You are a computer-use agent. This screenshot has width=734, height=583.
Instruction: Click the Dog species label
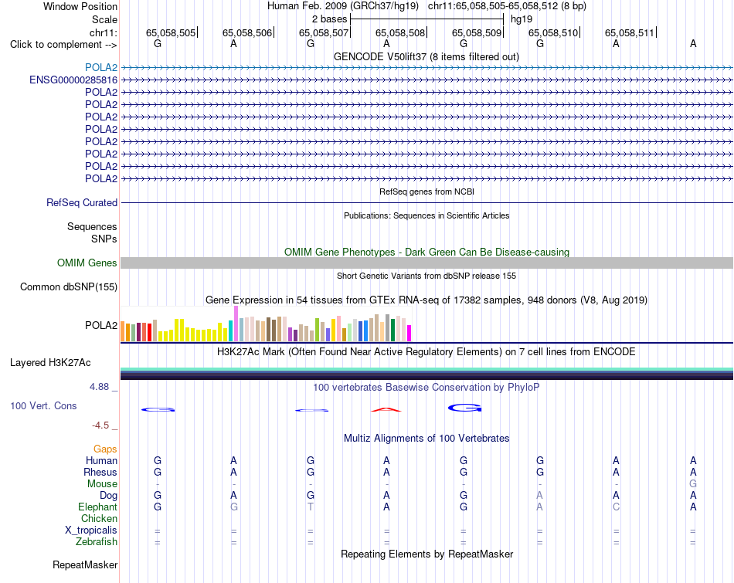click(108, 495)
